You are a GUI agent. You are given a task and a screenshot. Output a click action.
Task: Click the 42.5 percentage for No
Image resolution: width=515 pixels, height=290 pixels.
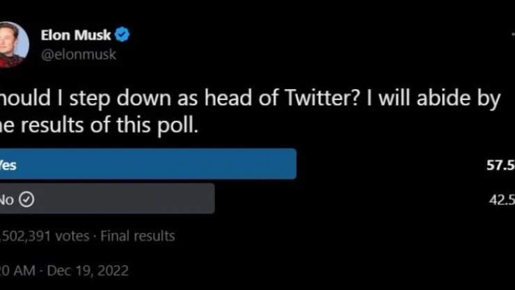coord(501,200)
